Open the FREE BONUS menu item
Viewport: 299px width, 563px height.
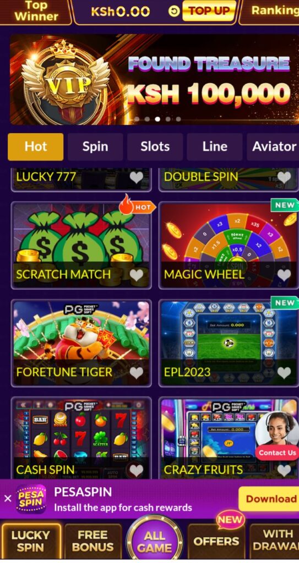(93, 541)
